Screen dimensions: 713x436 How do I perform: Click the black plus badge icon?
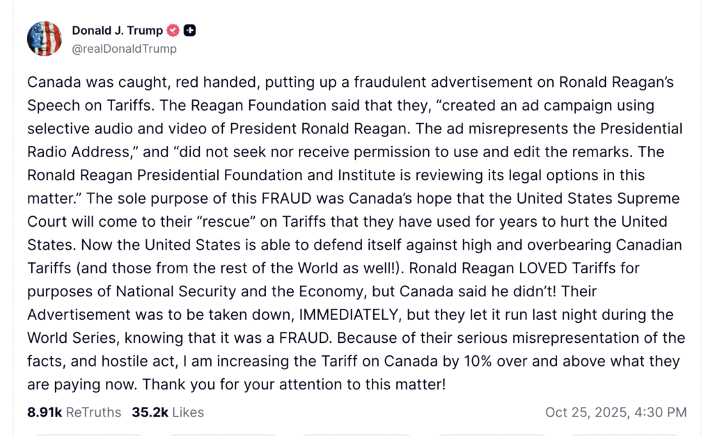click(x=190, y=31)
